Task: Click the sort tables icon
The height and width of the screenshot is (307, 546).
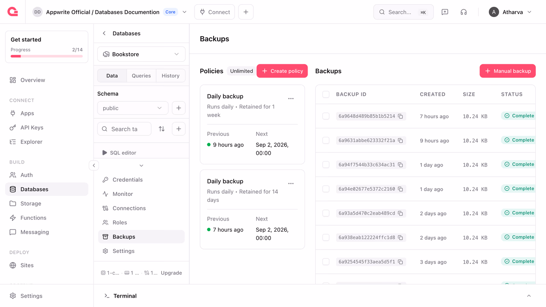Action: click(x=162, y=129)
